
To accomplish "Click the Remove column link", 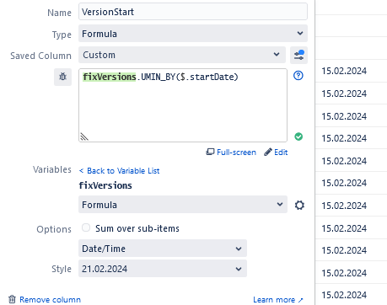I will [50, 300].
